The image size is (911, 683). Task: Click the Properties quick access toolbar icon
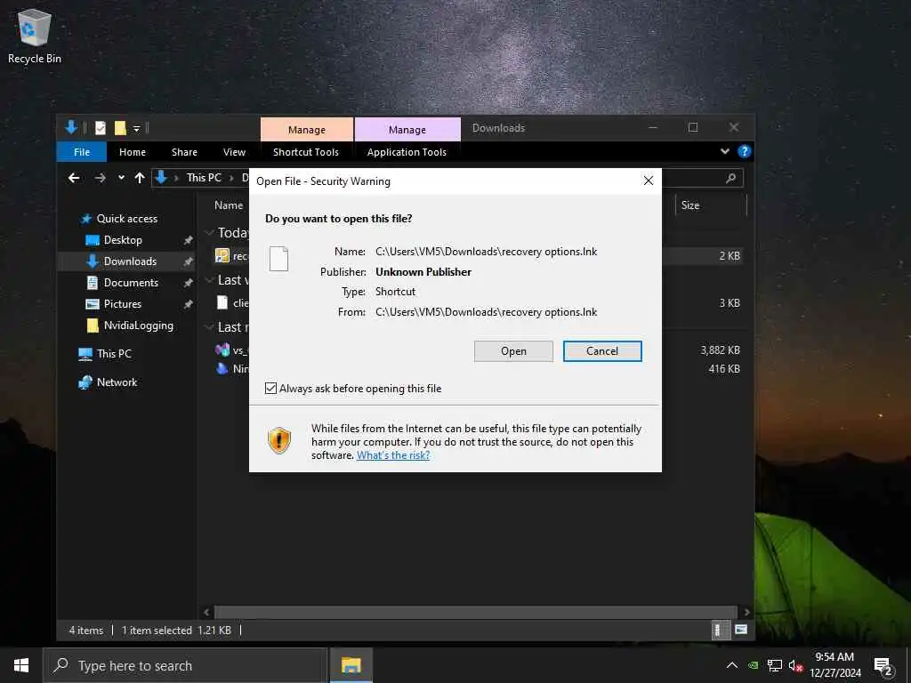point(101,128)
